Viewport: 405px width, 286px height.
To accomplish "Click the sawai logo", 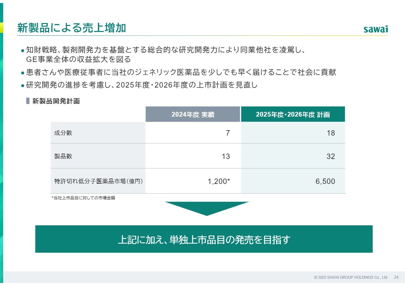I will tap(376, 29).
